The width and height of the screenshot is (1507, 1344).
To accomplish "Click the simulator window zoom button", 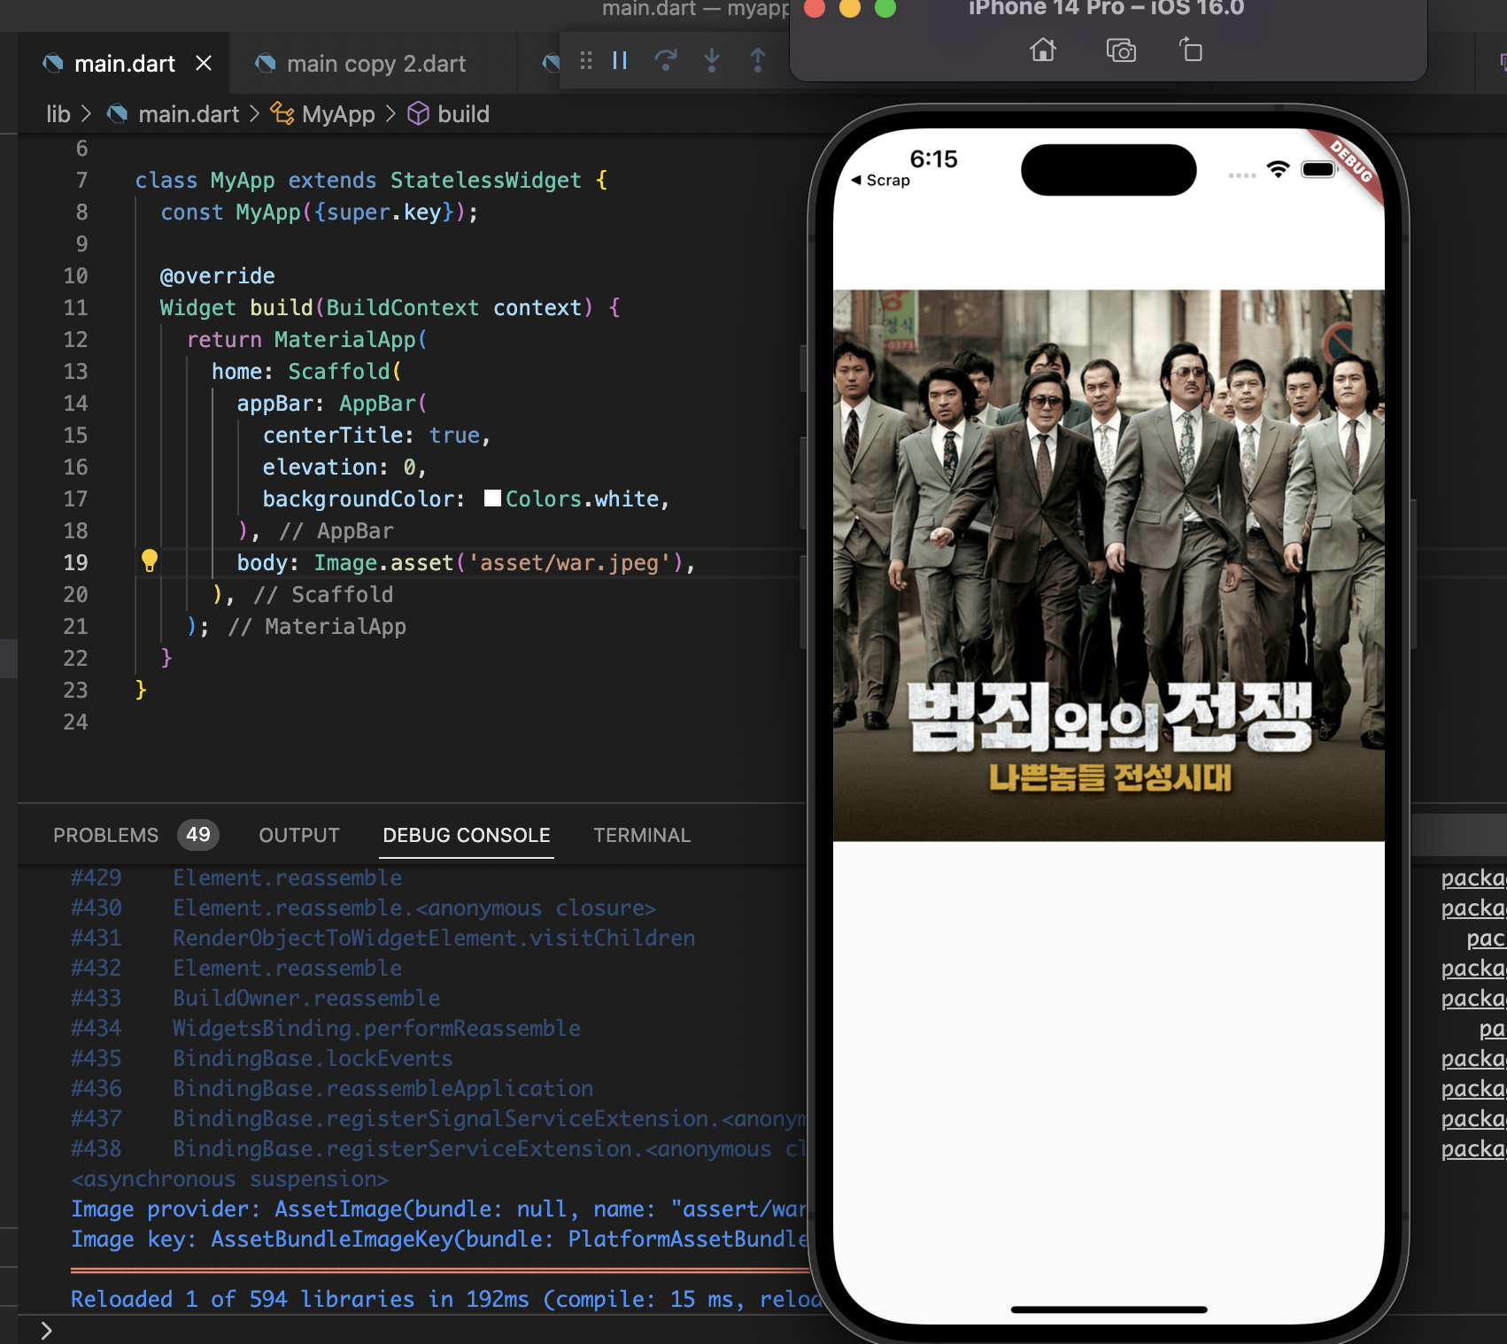I will (x=885, y=7).
